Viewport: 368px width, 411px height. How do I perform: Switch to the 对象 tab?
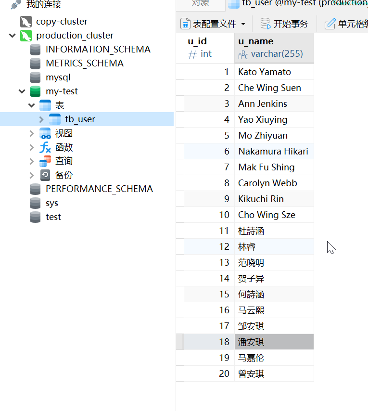(200, 3)
